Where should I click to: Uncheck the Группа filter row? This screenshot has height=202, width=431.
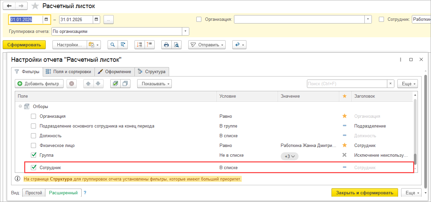point(34,155)
